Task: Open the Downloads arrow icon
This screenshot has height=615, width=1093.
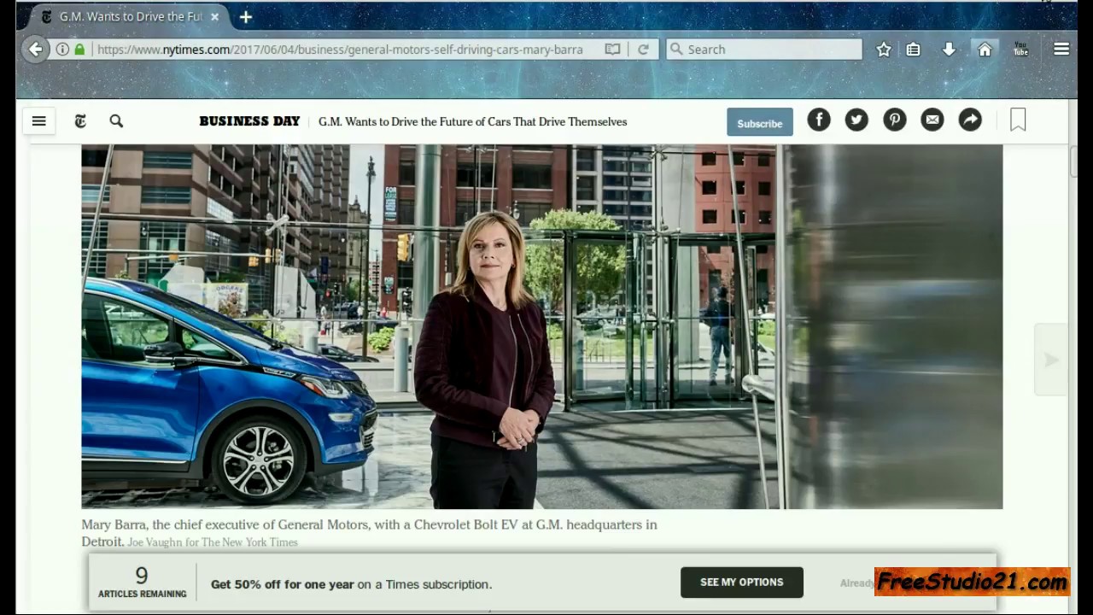Action: [x=949, y=50]
